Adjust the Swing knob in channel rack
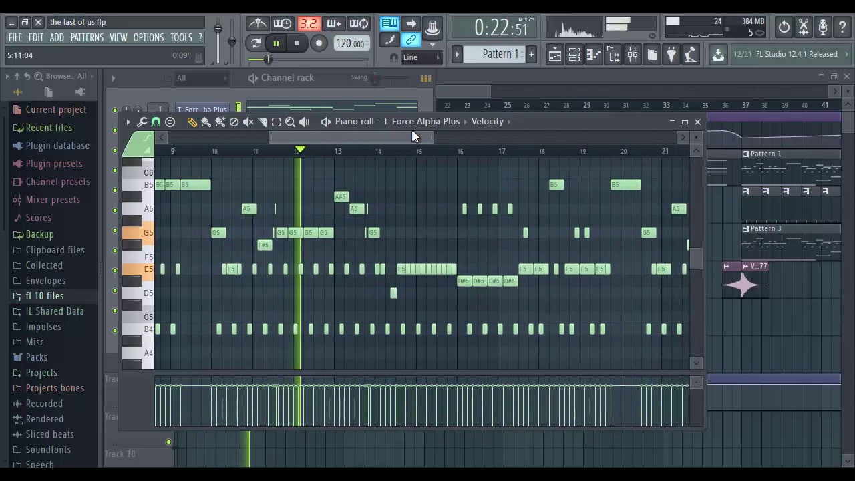 [375, 78]
